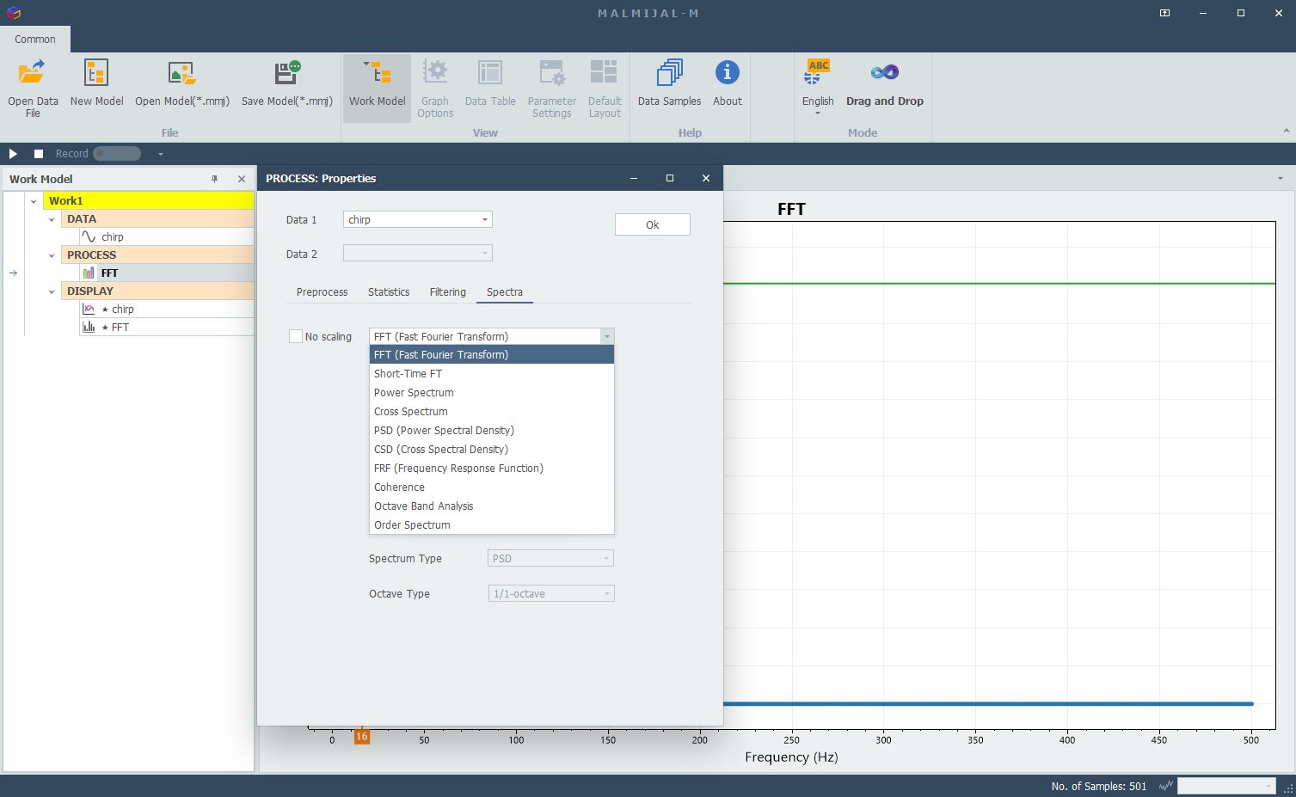Choose CSD (Cross Spectral Density)

tap(492, 449)
